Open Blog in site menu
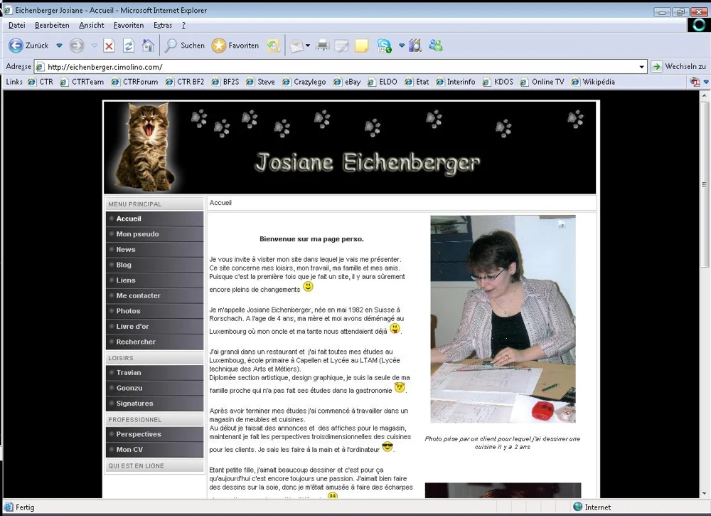 click(x=154, y=265)
